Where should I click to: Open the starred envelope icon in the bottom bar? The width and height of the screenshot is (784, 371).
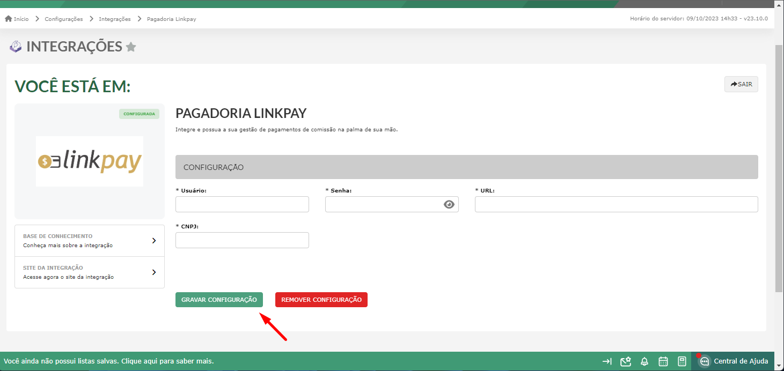coord(625,361)
